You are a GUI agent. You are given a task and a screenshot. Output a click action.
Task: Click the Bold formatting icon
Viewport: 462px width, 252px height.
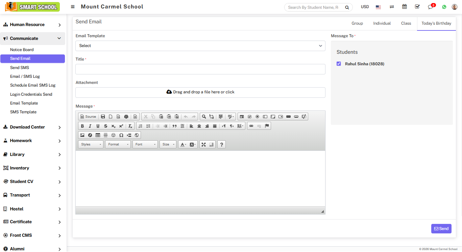click(x=82, y=126)
